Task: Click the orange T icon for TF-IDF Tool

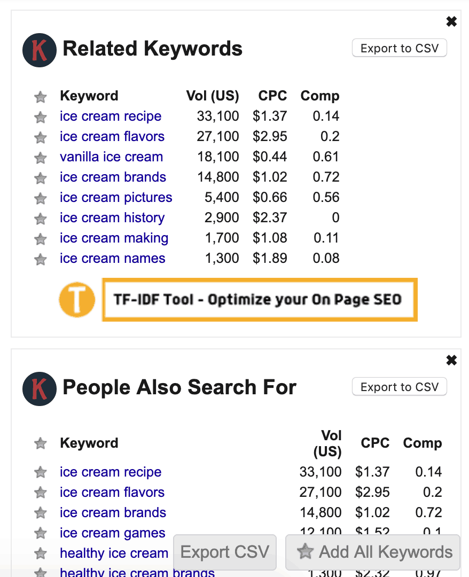Action: (x=77, y=300)
